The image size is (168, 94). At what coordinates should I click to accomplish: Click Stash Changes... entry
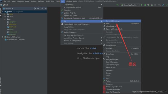(x=122, y=62)
